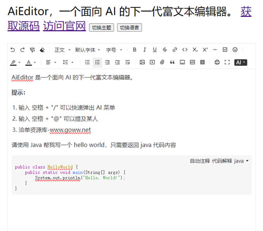Click 自动注释 in the code block
The height and width of the screenshot is (231, 263).
(200, 161)
